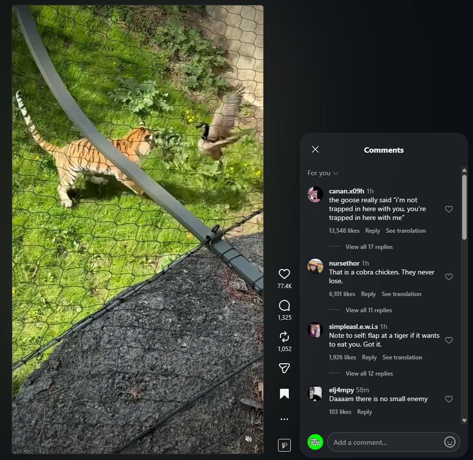Expand View all 17 replies
473x460 pixels.
pyautogui.click(x=369, y=247)
